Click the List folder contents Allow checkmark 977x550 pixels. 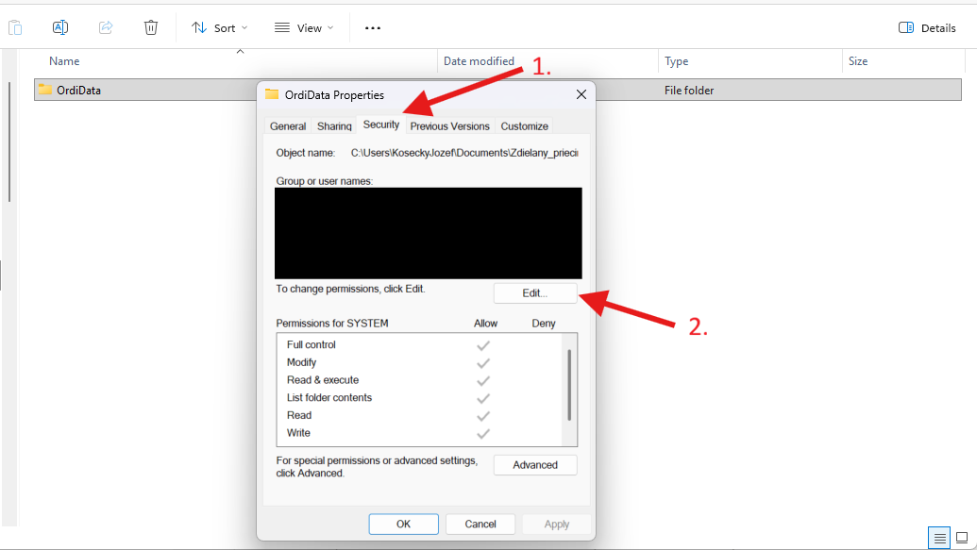click(x=483, y=398)
